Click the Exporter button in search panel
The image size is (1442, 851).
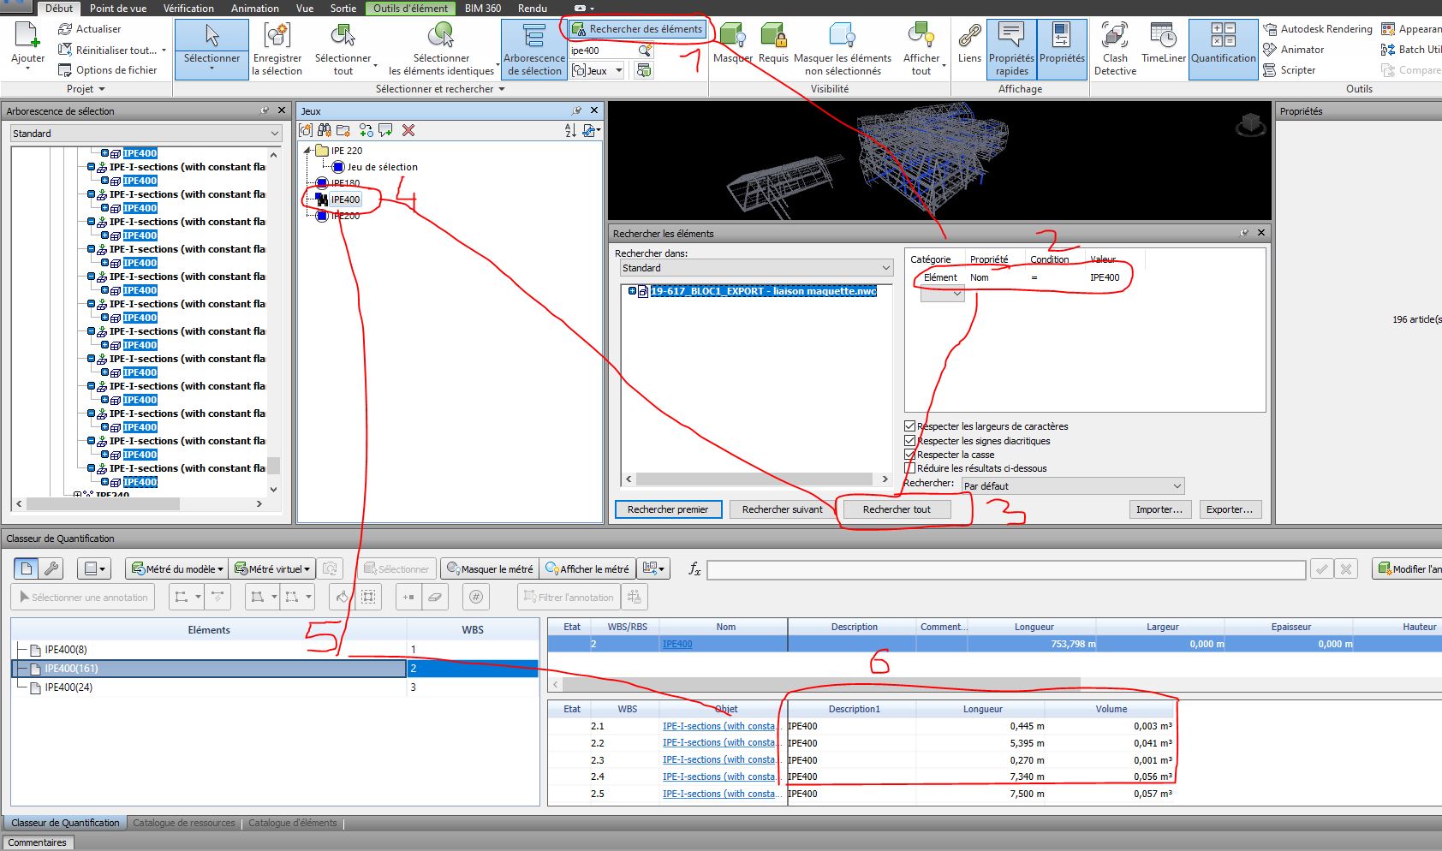[x=1230, y=509]
